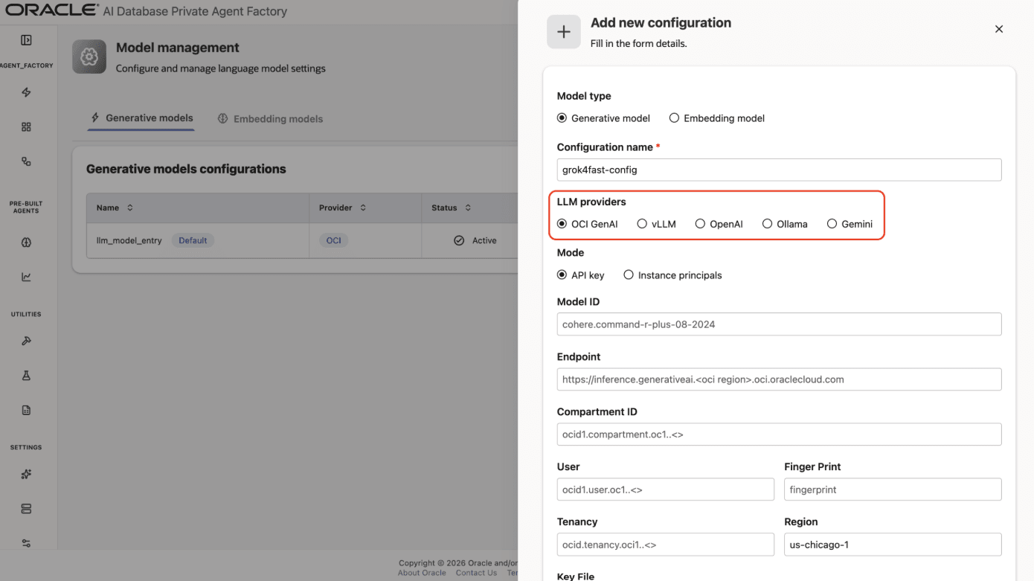The height and width of the screenshot is (581, 1034).
Task: Sort the table by the Status column
Action: pos(468,208)
